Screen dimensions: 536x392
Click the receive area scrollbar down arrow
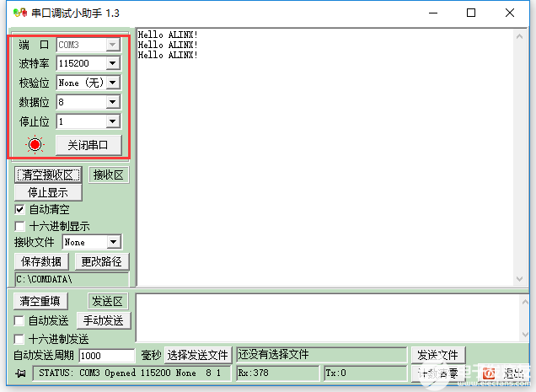tap(520, 279)
